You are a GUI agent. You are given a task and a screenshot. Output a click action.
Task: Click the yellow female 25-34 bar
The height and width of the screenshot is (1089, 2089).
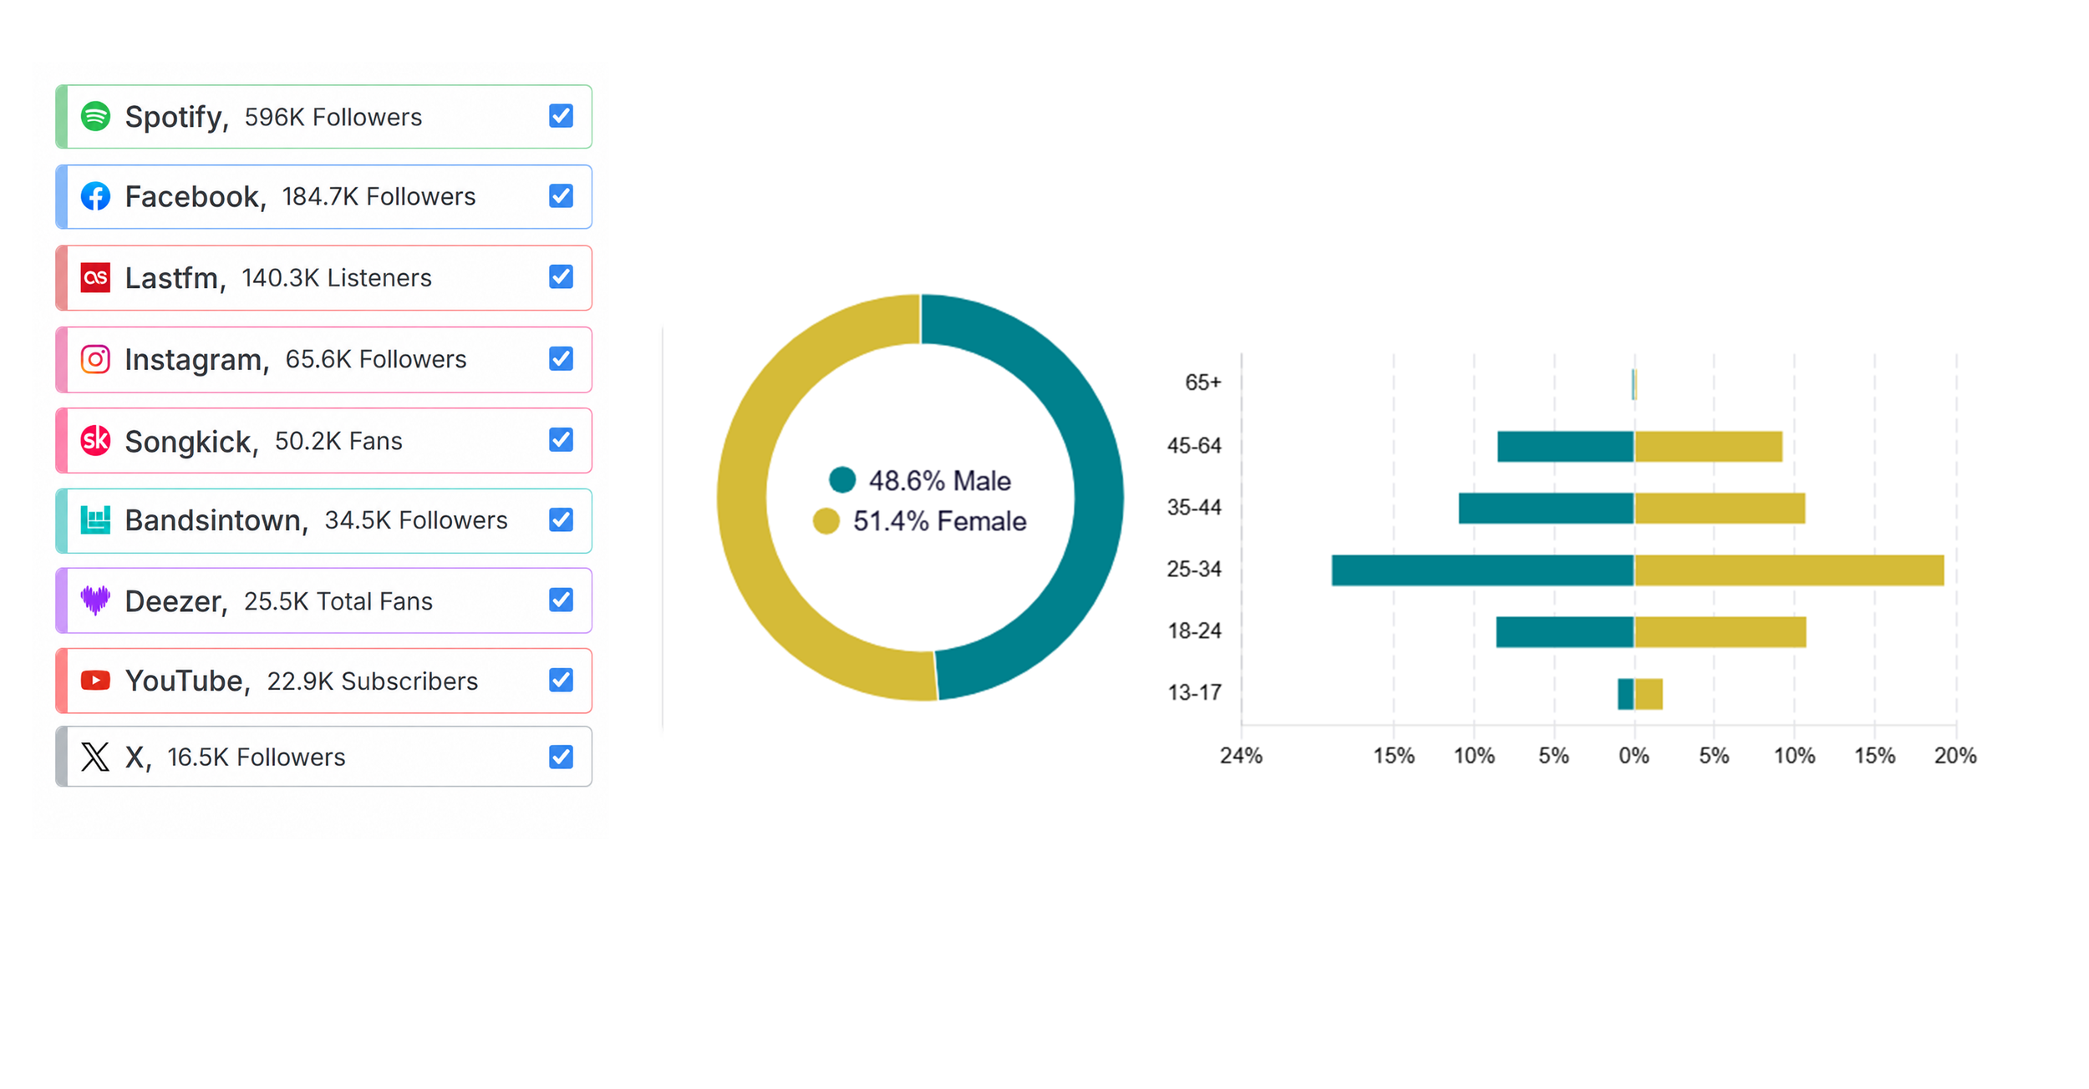coord(1789,570)
